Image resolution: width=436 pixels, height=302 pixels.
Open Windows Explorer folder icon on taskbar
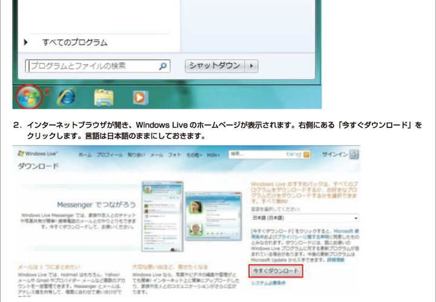[104, 97]
